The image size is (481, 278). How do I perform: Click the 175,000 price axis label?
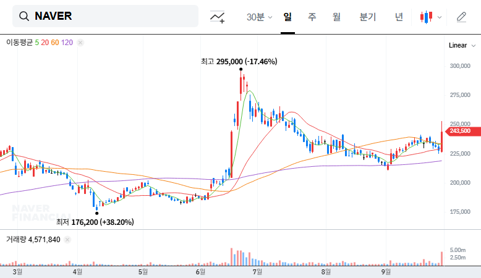point(460,212)
